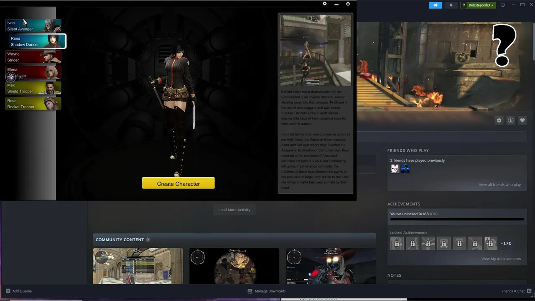Open View all friends who play
The height and width of the screenshot is (301, 535).
click(x=499, y=185)
